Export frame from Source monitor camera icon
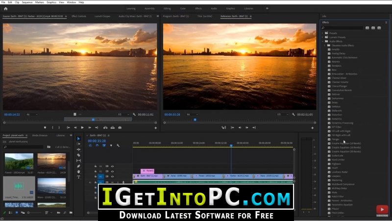The height and width of the screenshot is (221, 392). 120,127
